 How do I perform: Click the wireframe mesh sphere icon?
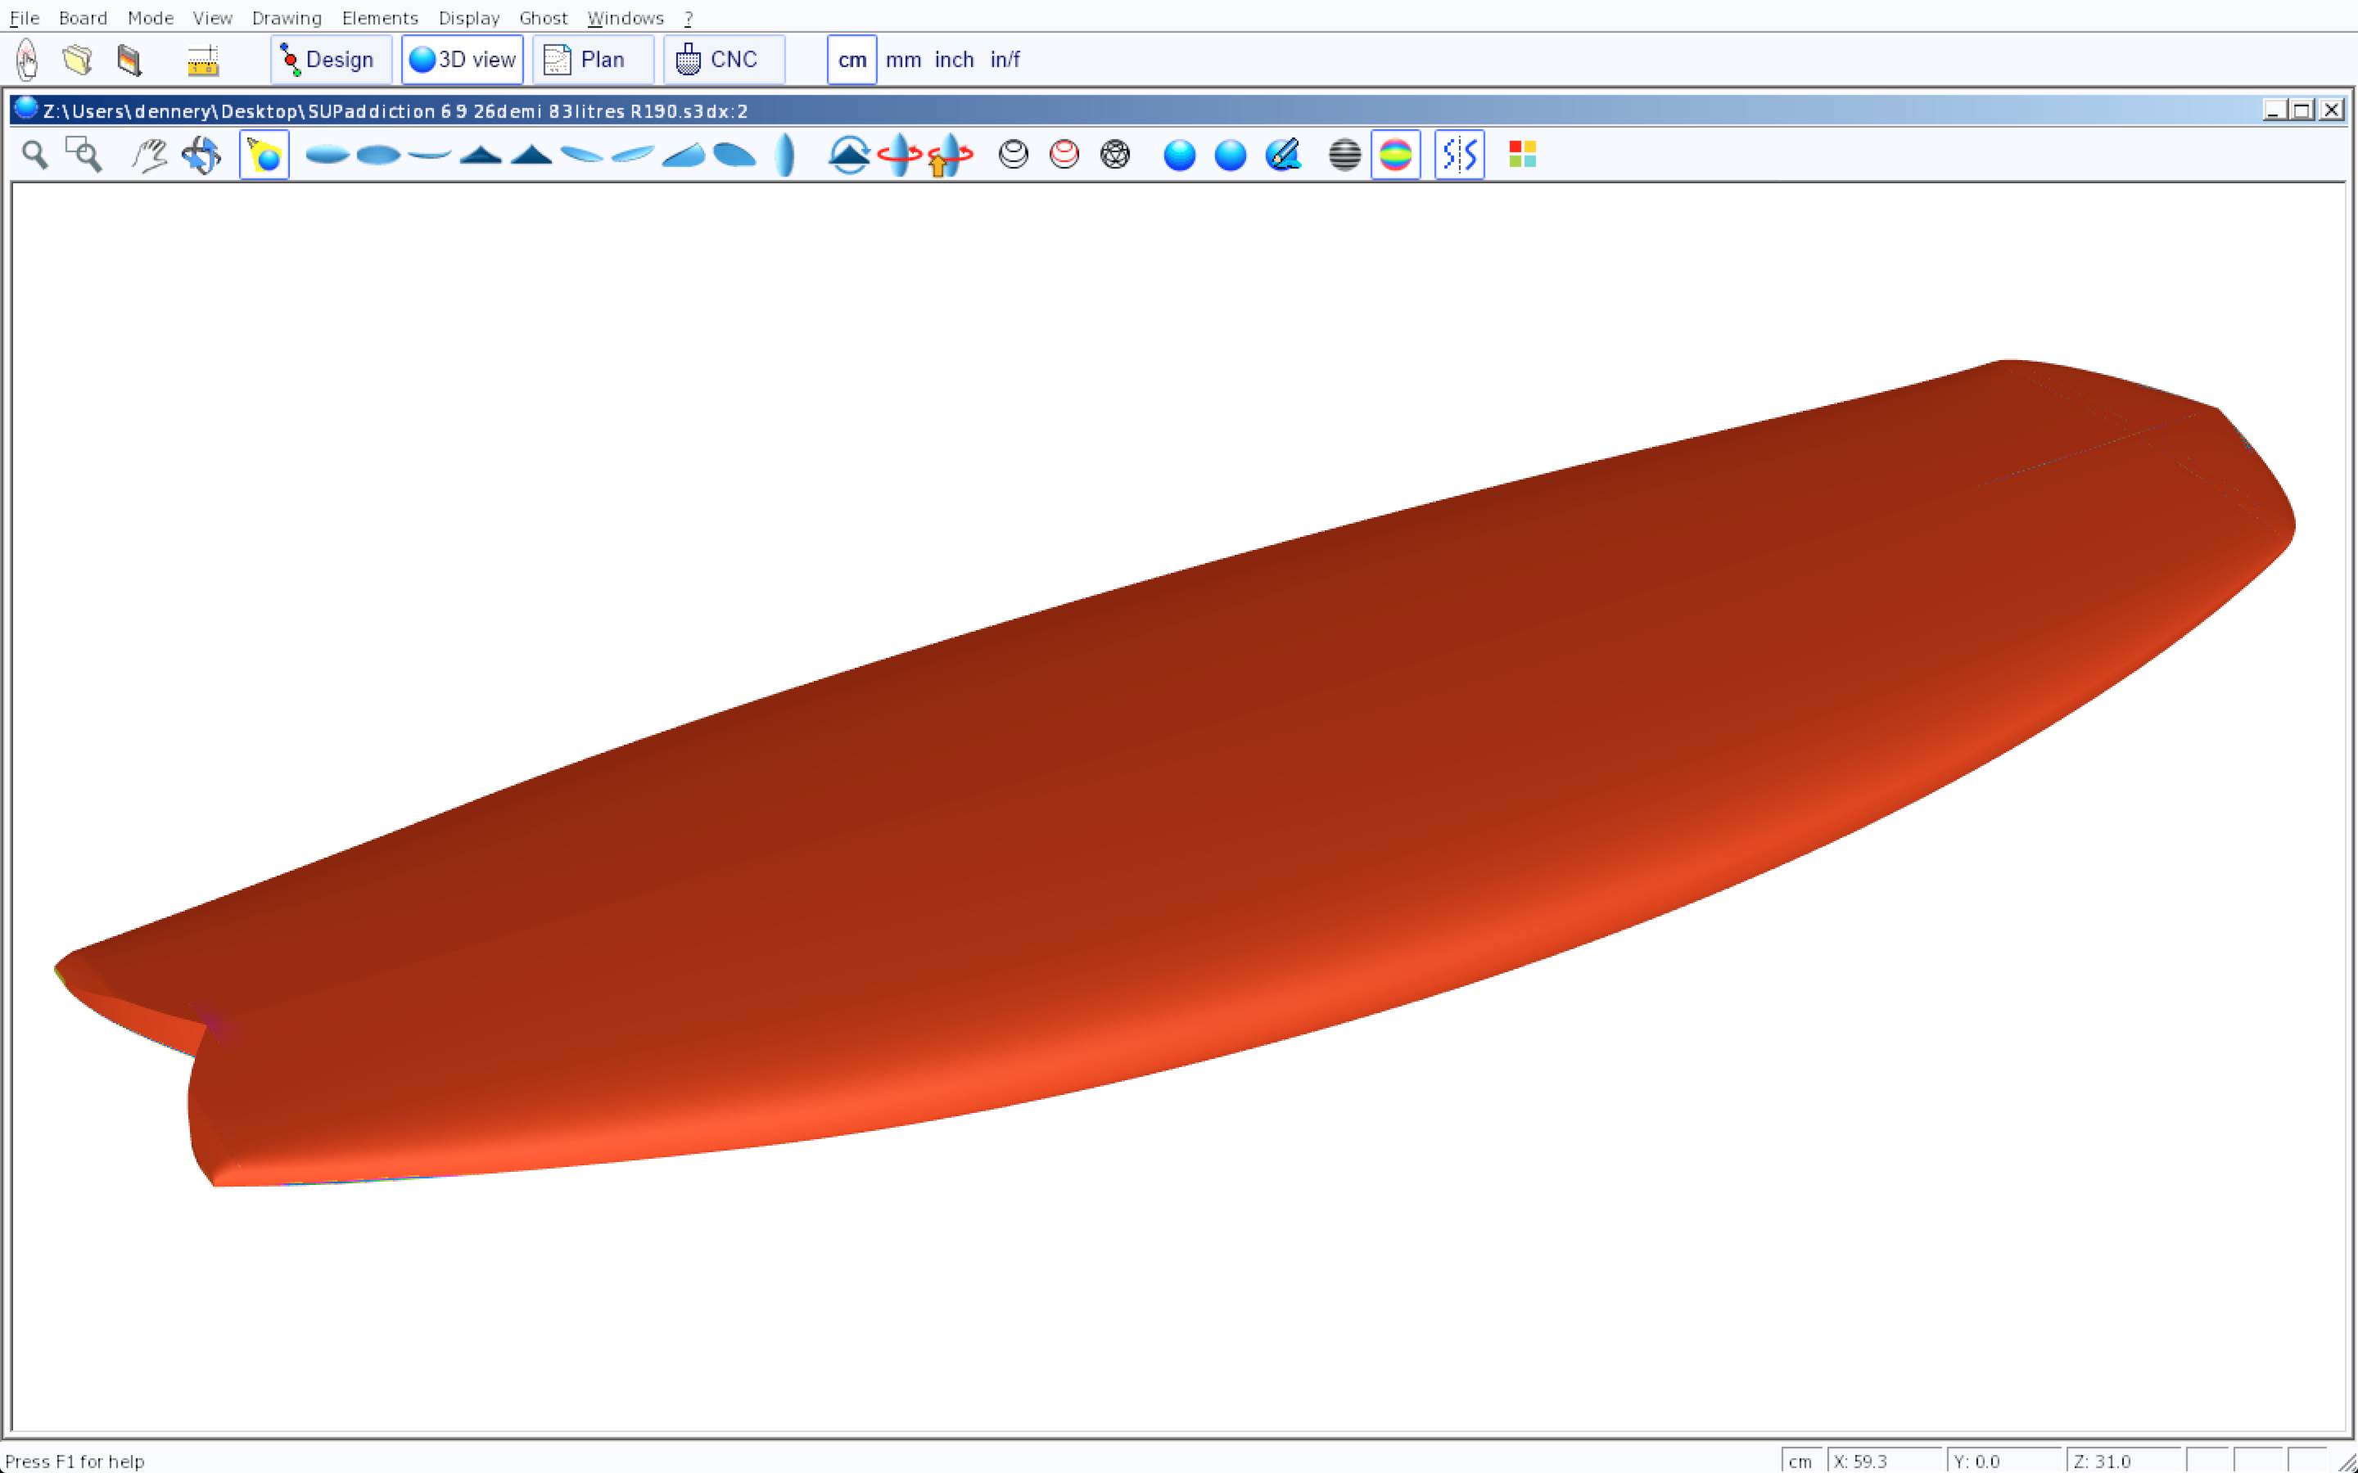[x=1114, y=155]
